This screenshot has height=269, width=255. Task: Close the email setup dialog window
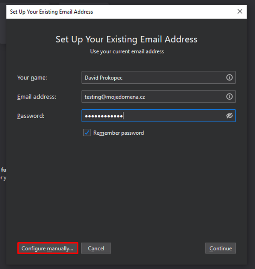(x=240, y=11)
